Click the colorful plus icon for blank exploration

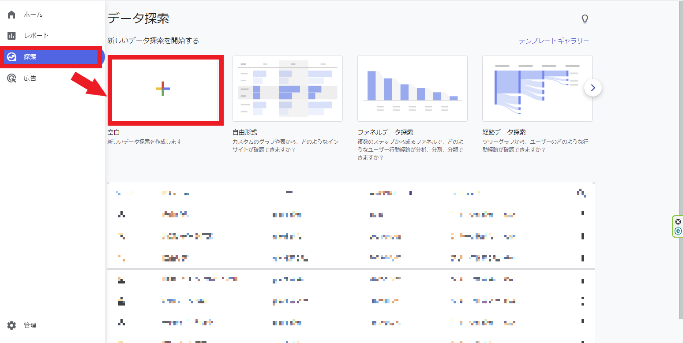(x=163, y=89)
